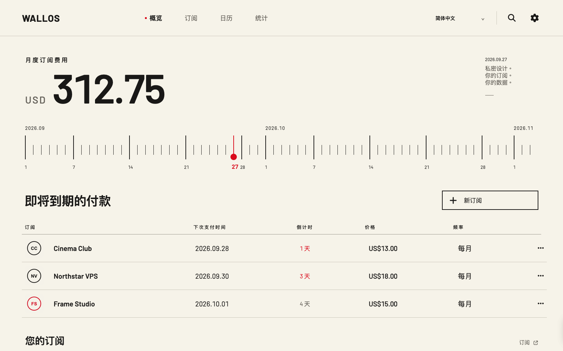The image size is (563, 351).
Task: Click the Cinema Club subscription name
Action: pyautogui.click(x=72, y=249)
